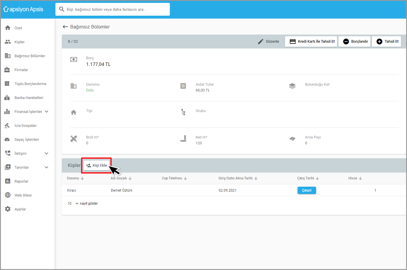Viewport: 407px width, 270px height.
Task: Click the Net m² square-foot icon
Action: click(183, 139)
